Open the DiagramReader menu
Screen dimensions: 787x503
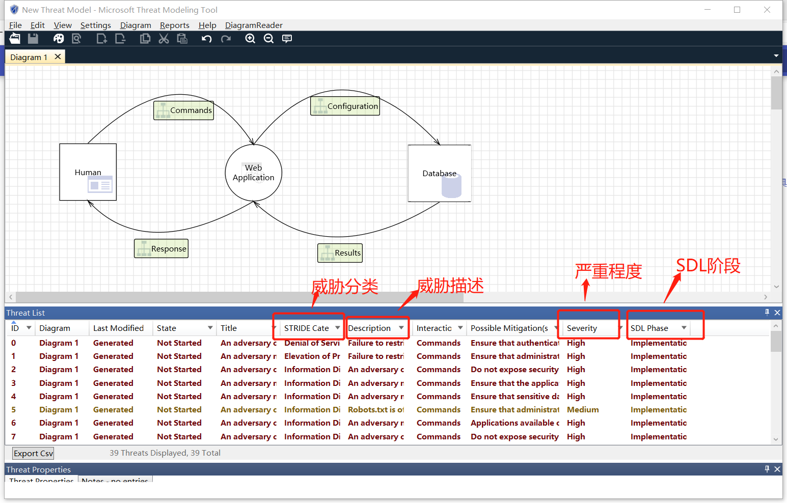pyautogui.click(x=254, y=25)
